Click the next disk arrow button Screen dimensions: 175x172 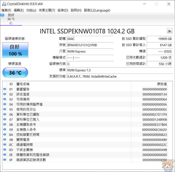coord(169,31)
